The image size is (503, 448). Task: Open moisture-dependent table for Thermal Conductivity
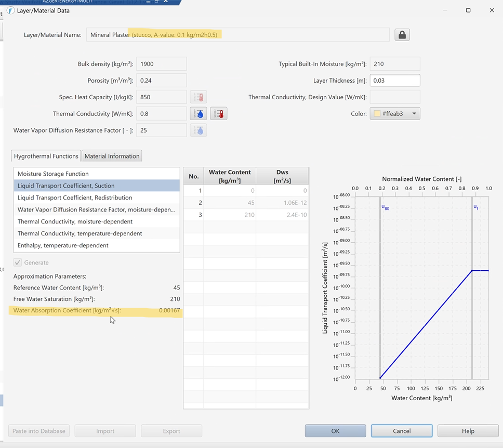point(198,114)
